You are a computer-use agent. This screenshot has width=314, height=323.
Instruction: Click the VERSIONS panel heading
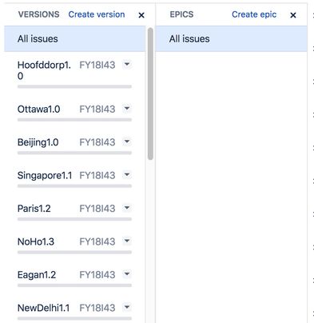pos(39,14)
